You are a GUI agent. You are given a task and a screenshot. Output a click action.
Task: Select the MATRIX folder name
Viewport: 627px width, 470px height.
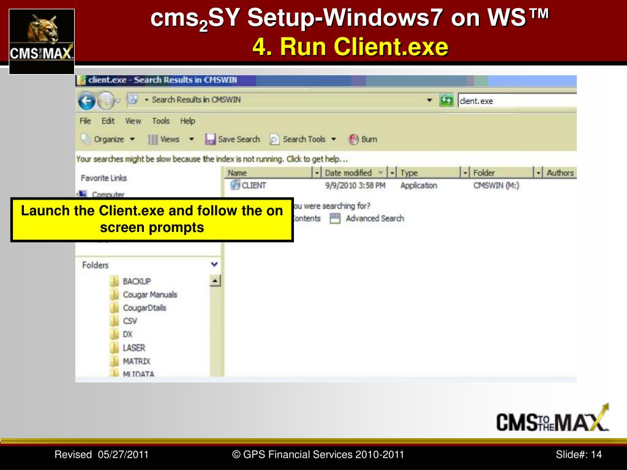click(137, 361)
